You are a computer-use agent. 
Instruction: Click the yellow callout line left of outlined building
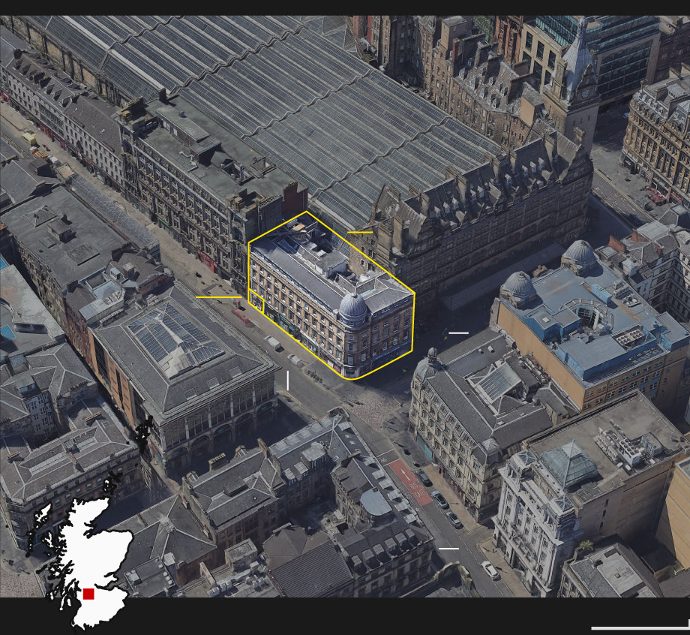coord(218,298)
